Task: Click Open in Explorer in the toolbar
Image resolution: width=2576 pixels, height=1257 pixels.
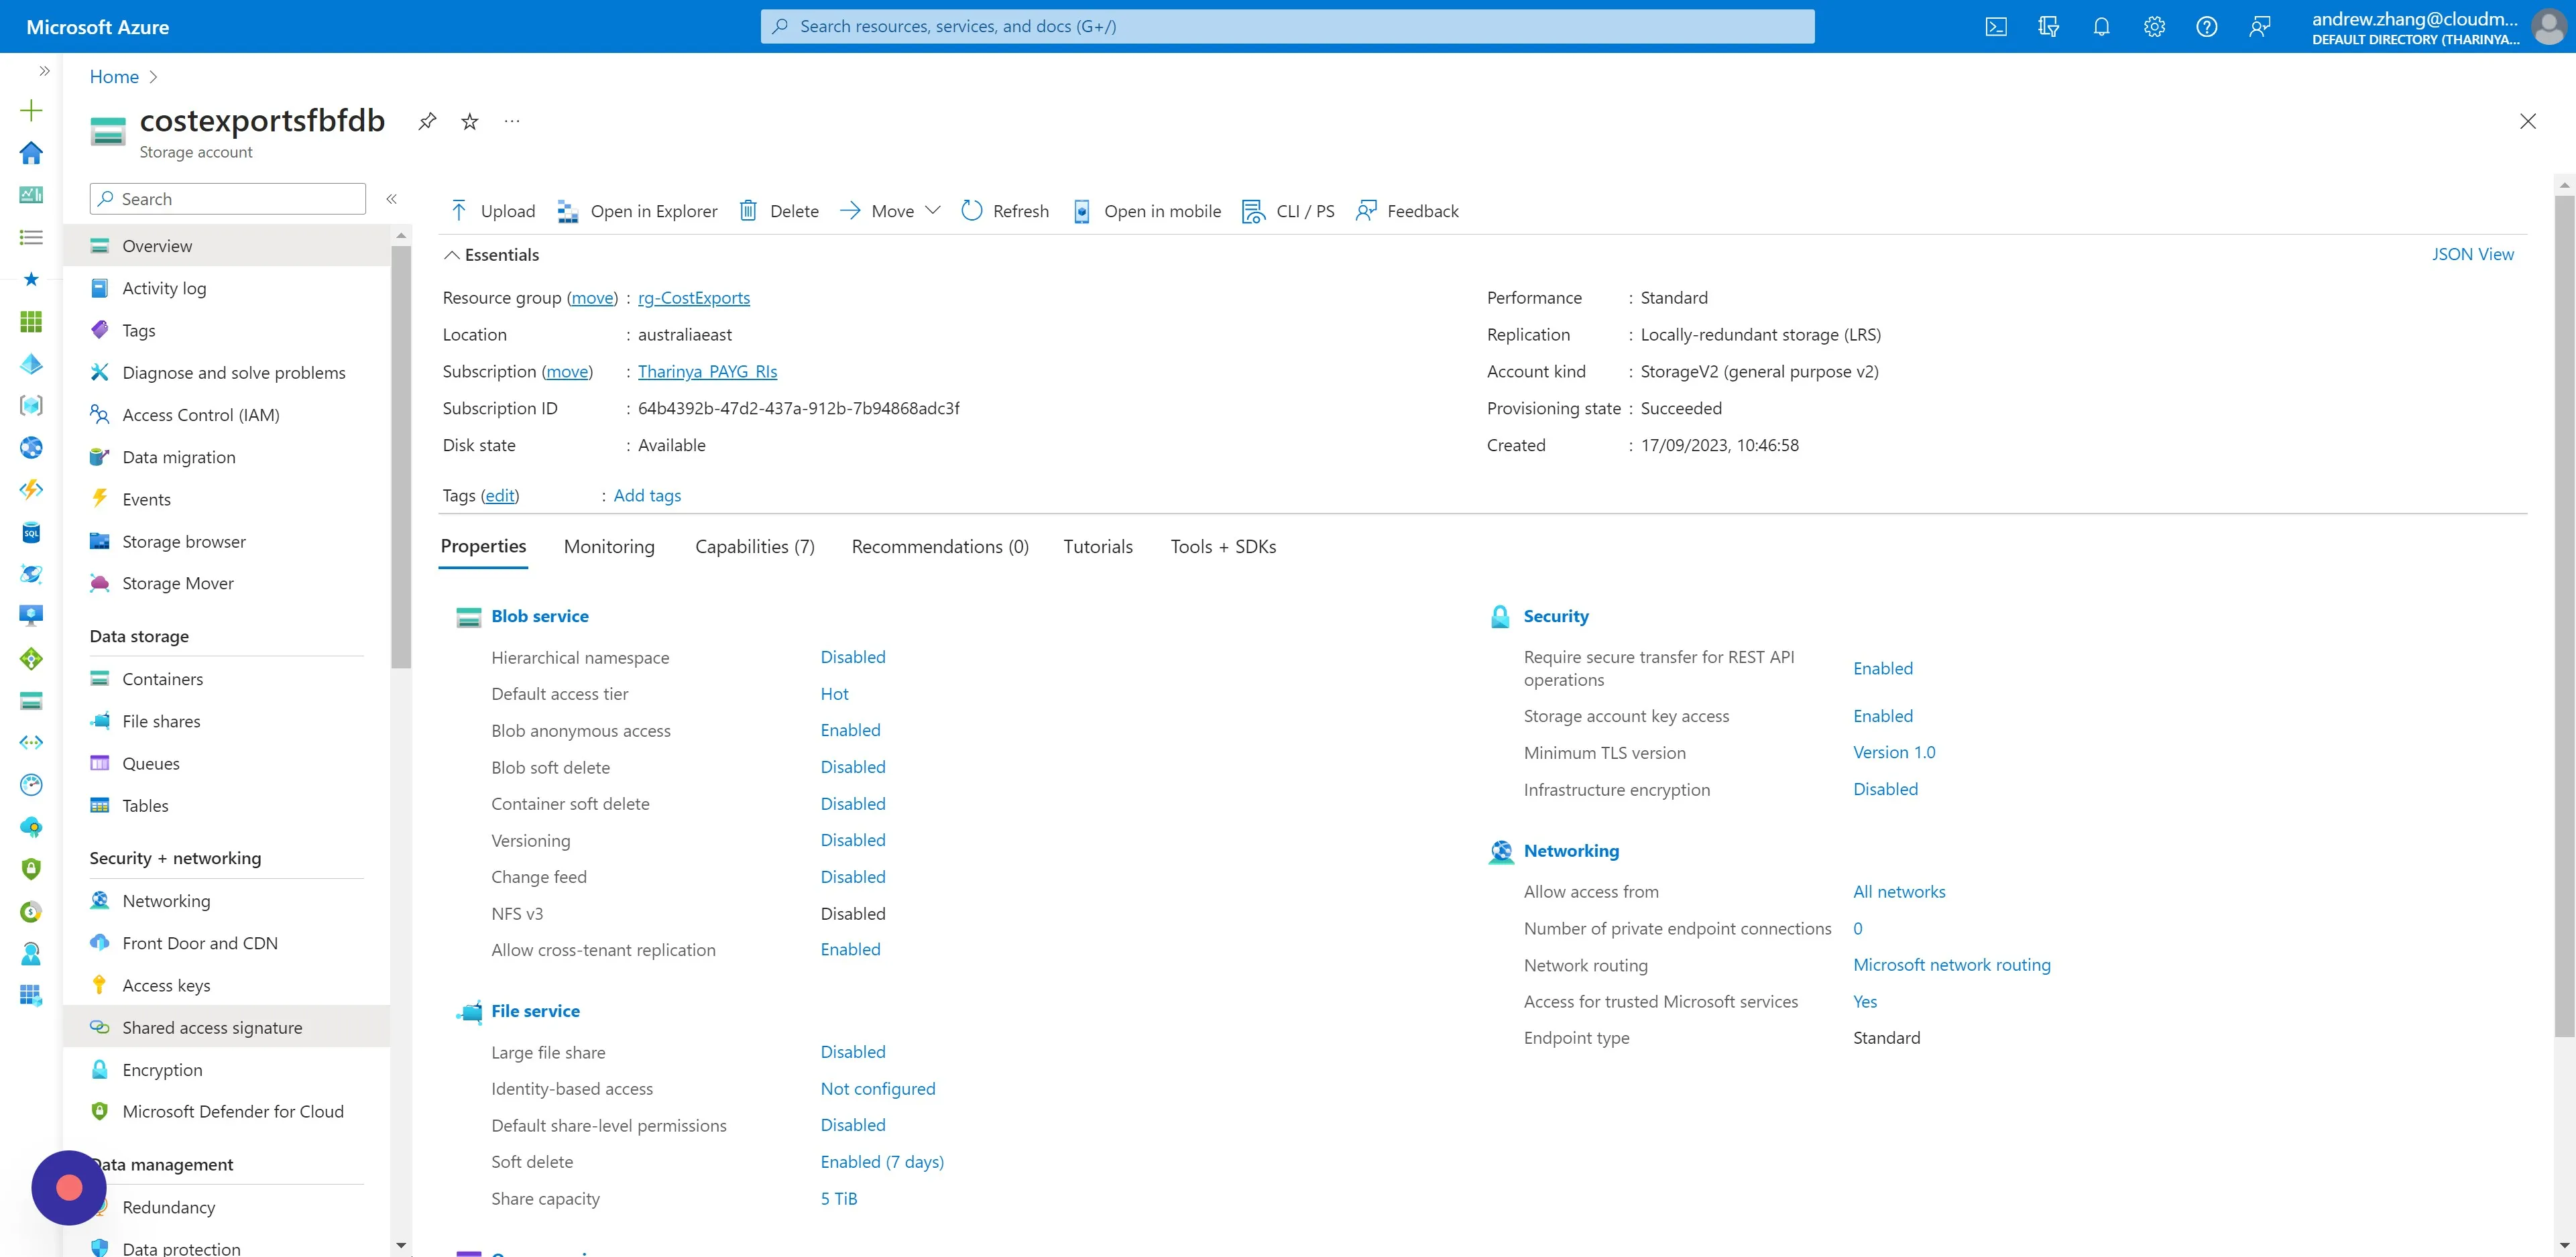Action: 637,211
